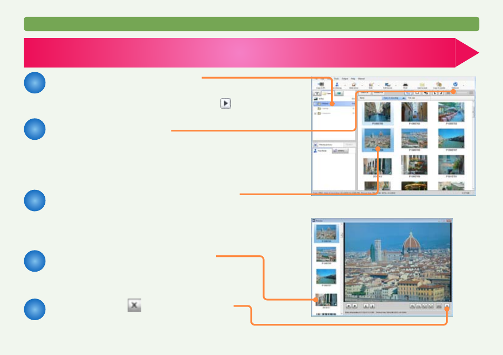Select the canal street photo thumbnail

378,112
